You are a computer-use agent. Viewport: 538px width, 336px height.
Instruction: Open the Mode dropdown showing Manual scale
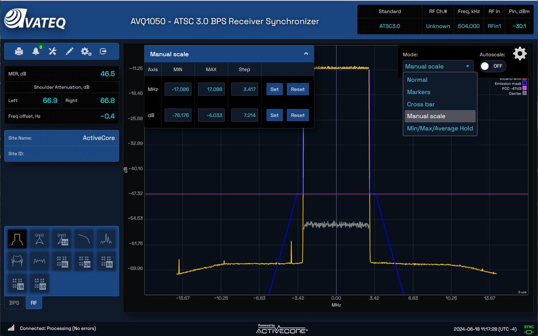click(x=438, y=66)
